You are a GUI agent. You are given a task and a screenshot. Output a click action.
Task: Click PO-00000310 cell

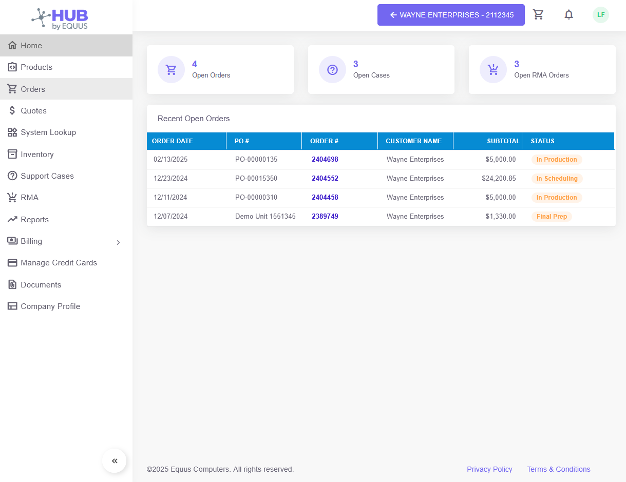[256, 198]
